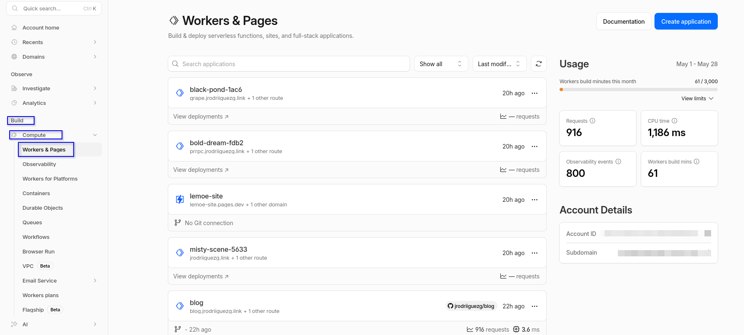Click the info icon next to Requests
The image size is (744, 335).
click(x=592, y=121)
